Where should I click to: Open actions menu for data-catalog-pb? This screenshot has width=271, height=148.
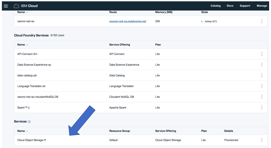(x=262, y=75)
